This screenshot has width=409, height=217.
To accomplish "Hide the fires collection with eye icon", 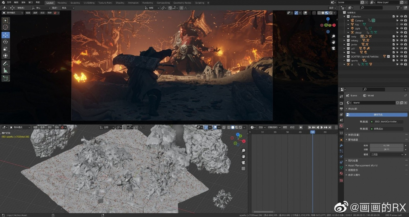I will [x=402, y=52].
